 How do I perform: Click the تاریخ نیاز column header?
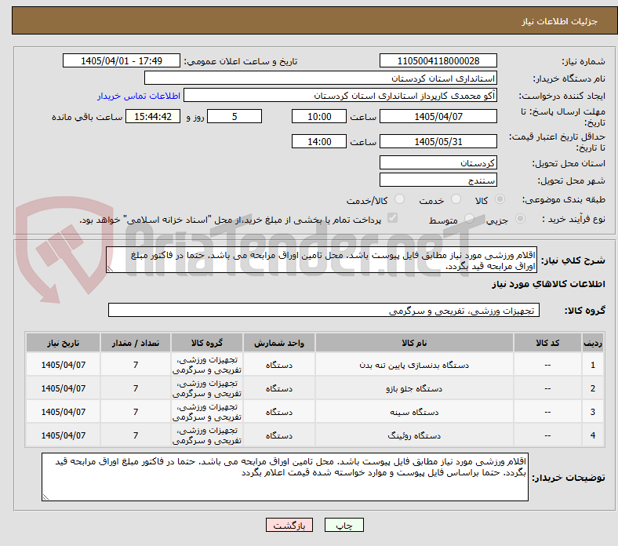(x=63, y=343)
